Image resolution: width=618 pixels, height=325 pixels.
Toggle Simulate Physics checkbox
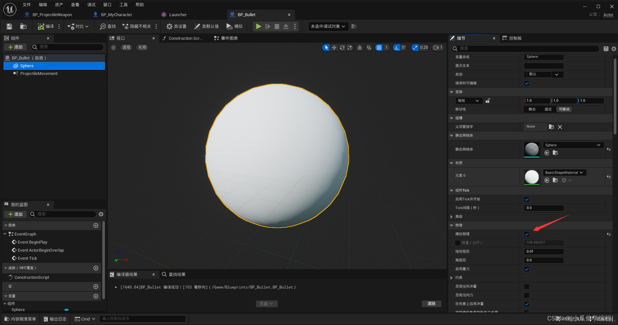click(x=527, y=234)
